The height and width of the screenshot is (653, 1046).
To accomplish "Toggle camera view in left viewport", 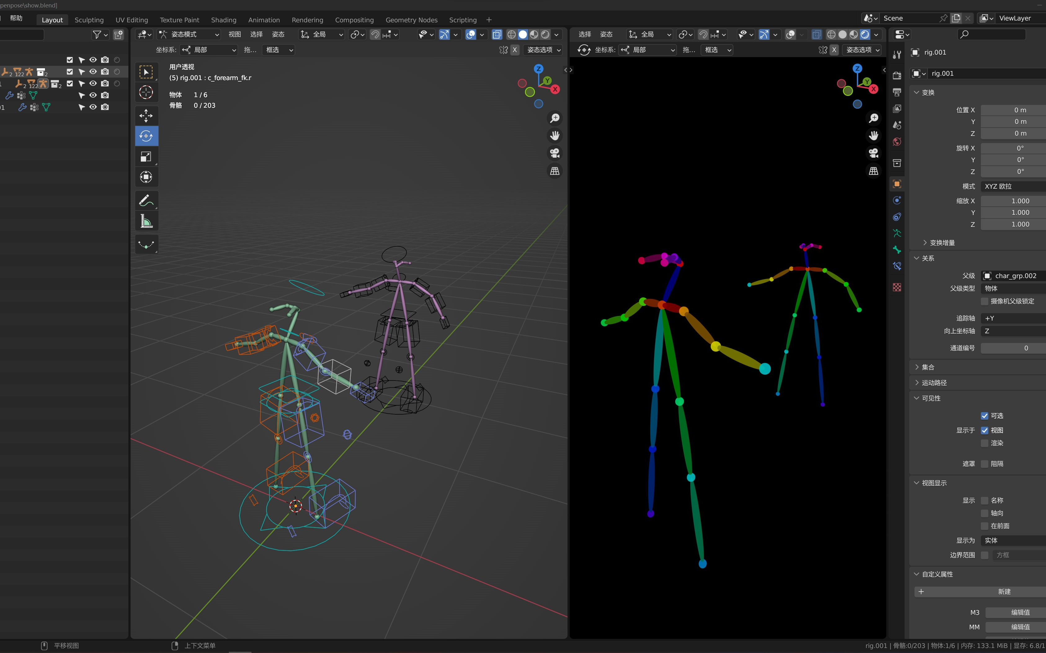I will [554, 153].
